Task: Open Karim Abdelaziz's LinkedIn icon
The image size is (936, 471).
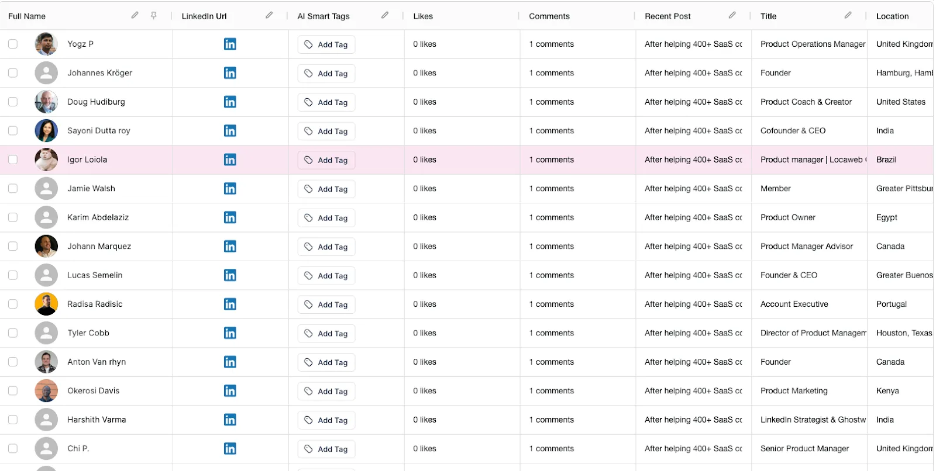Action: pyautogui.click(x=230, y=217)
